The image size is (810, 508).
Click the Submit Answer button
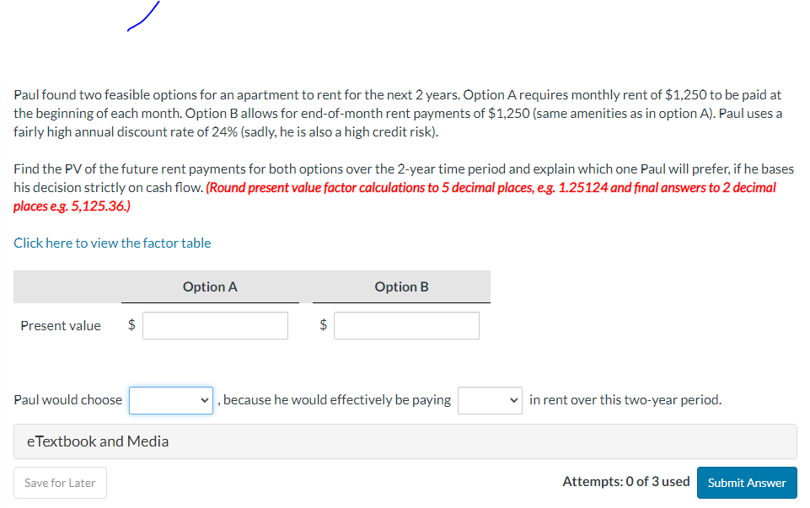coord(747,483)
